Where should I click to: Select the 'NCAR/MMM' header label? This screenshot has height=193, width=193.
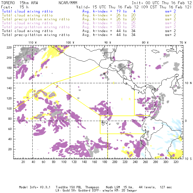tap(68, 3)
